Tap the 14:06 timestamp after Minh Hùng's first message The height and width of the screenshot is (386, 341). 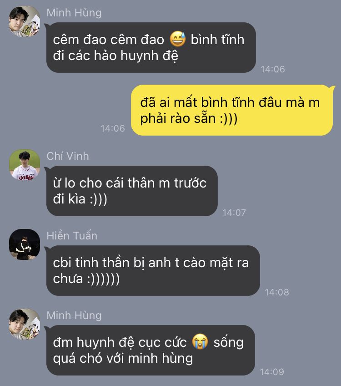(x=273, y=69)
